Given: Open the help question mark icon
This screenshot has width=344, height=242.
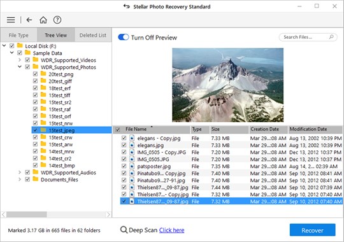Looking at the screenshot, I should tap(57, 20).
